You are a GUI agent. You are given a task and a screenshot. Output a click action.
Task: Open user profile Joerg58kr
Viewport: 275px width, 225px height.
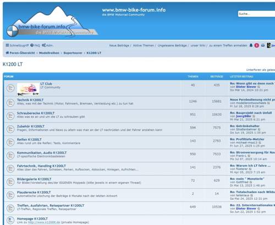click(x=244, y=116)
